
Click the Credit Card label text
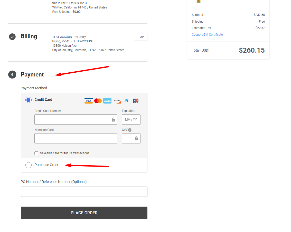[x=43, y=100]
